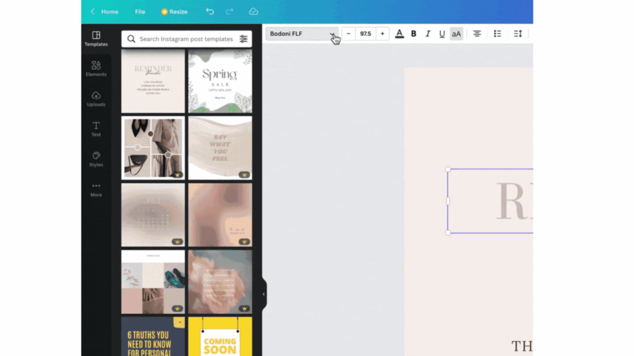Go back with the Home arrow icon
Screen dimensions: 634x356
pos(92,12)
